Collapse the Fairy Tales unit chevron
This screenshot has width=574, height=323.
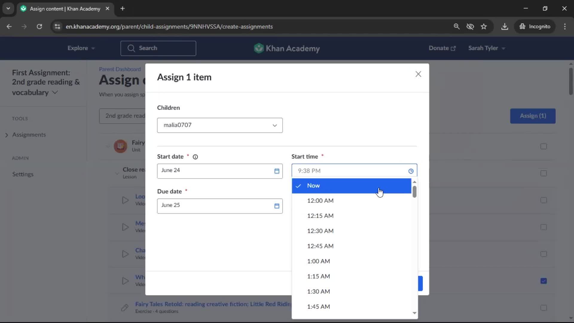[108, 146]
